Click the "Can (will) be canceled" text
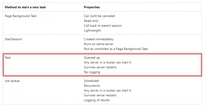Image resolution: width=205 pixels, height=109 pixels. click(99, 16)
